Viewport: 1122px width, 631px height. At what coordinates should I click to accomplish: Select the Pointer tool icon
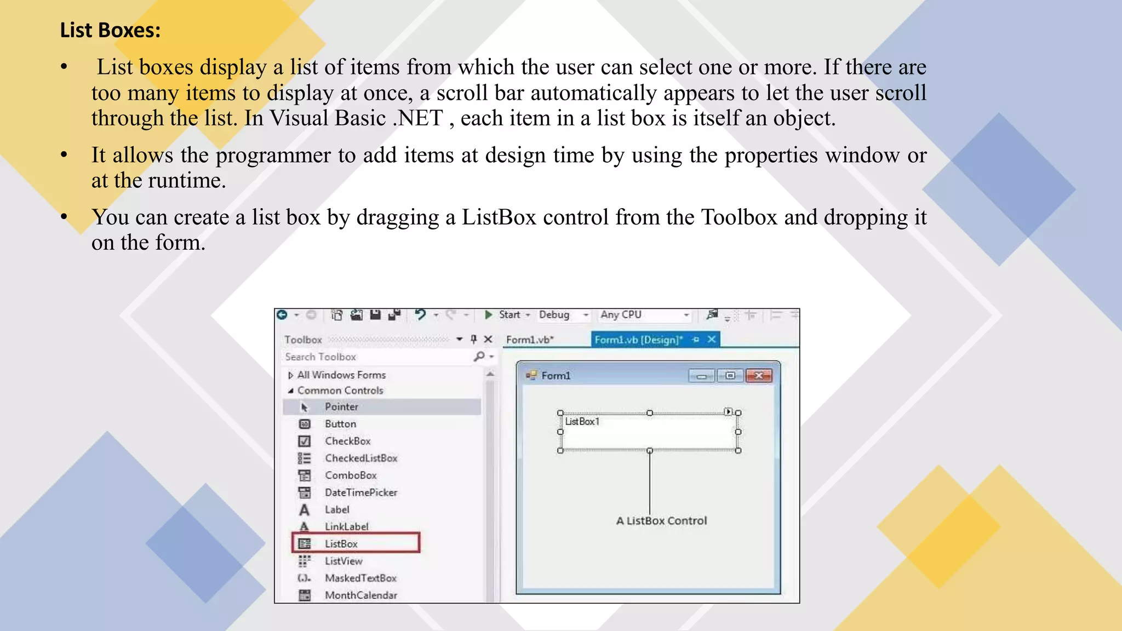click(x=305, y=407)
